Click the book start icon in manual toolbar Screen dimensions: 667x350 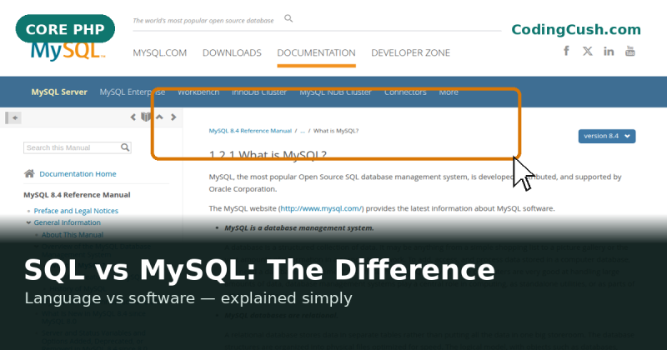(146, 117)
